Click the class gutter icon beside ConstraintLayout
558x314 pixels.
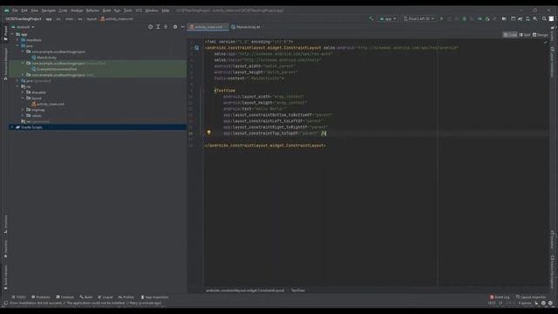(196, 48)
